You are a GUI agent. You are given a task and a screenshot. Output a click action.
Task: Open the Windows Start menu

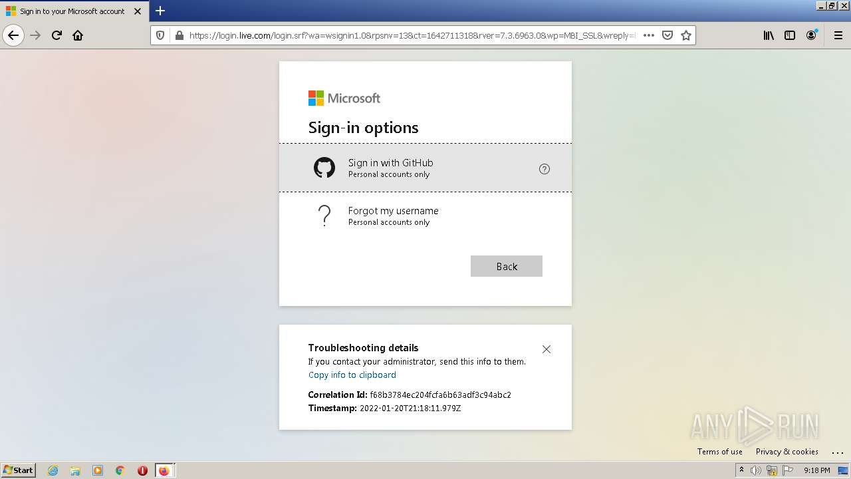[19, 470]
